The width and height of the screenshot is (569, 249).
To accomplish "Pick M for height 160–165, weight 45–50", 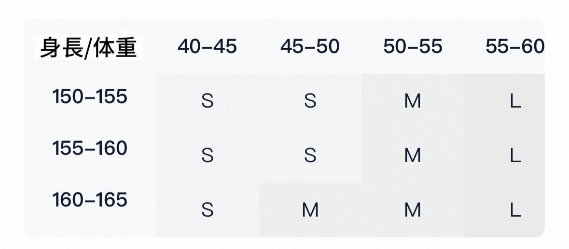I will point(310,210).
